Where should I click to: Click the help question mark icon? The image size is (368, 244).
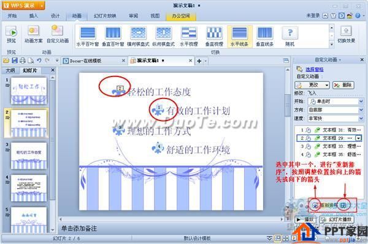(x=358, y=16)
